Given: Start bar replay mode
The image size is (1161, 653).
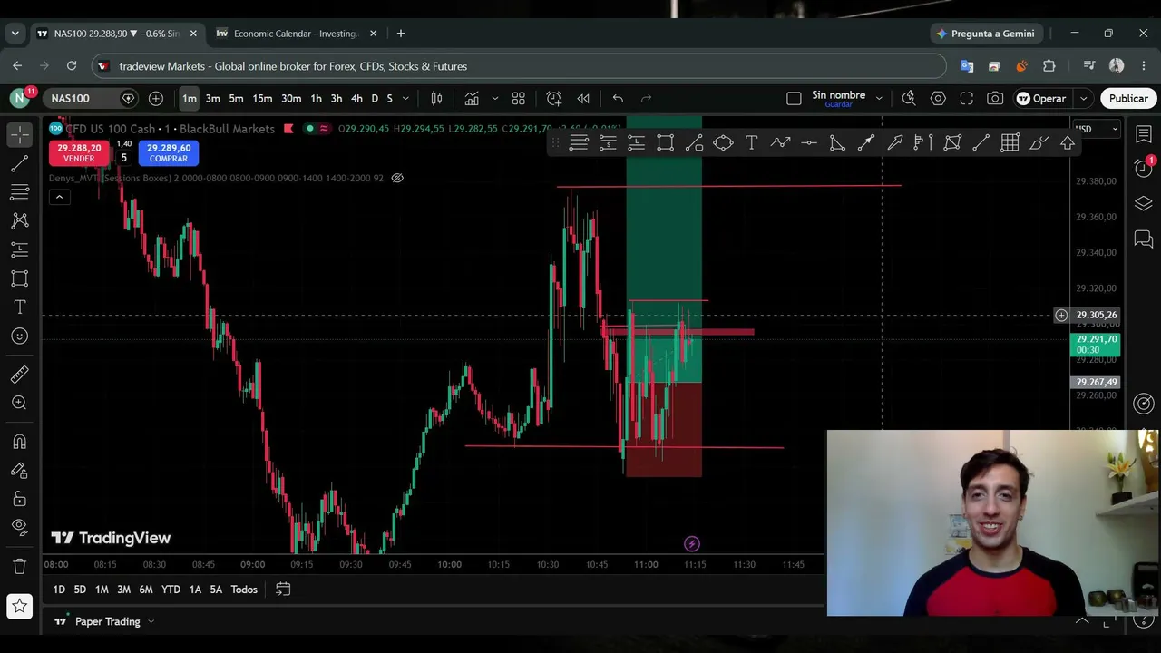Looking at the screenshot, I should click(x=583, y=98).
